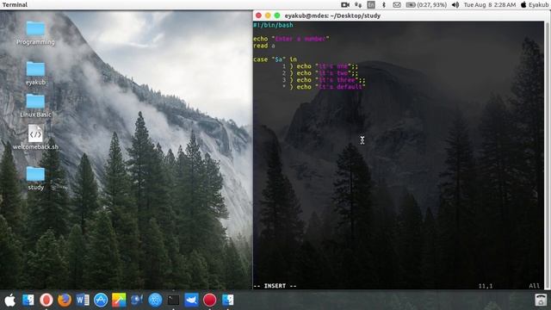
Task: Click the "it's default" case line
Action: point(324,87)
